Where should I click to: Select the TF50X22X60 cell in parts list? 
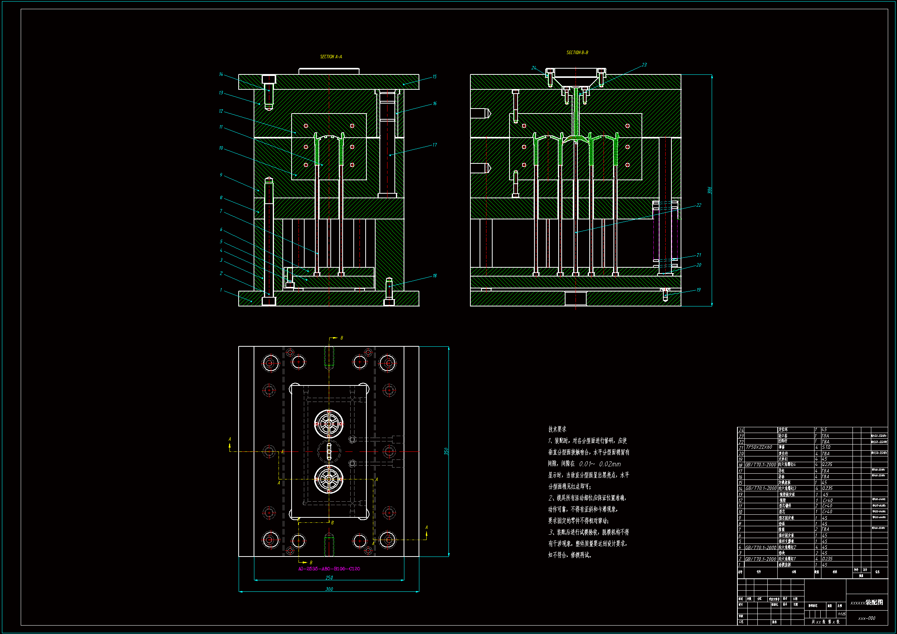point(759,447)
